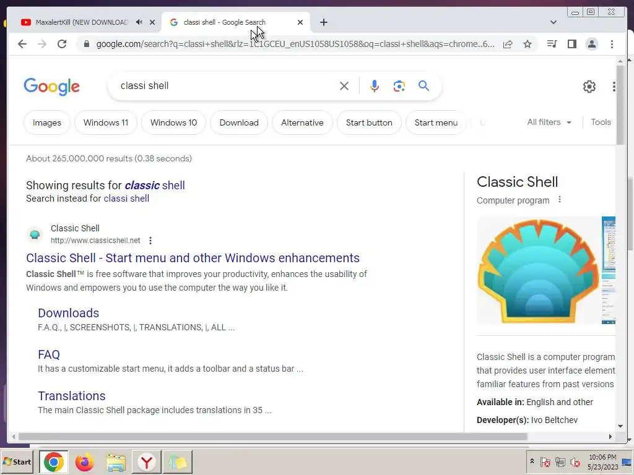Viewport: 634px width, 475px height.
Task: Open the Windows Start menu
Action: point(17,461)
